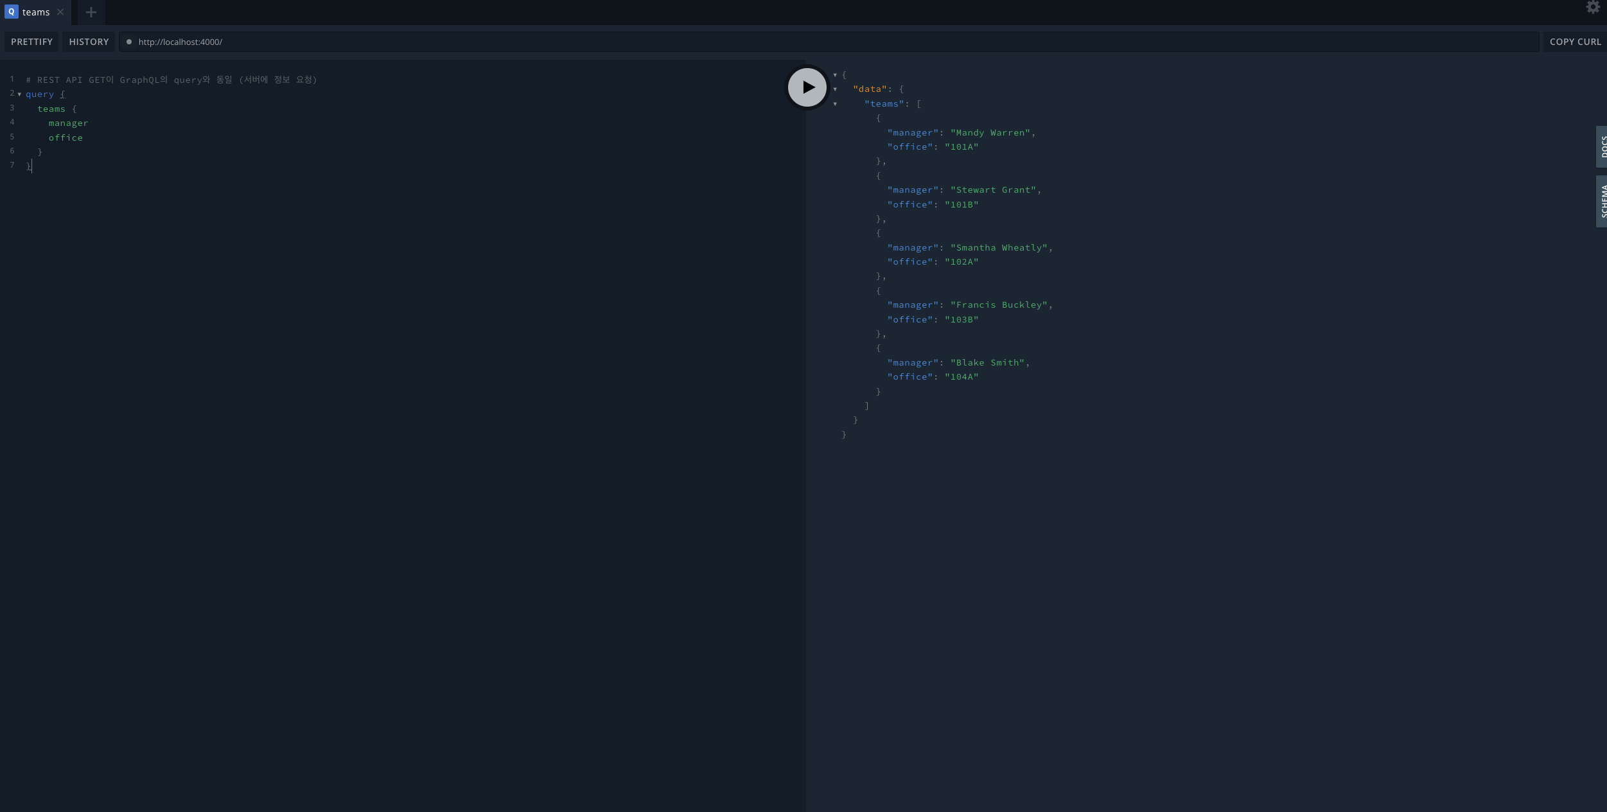Collapse the root object in results
1607x812 pixels.
point(835,75)
